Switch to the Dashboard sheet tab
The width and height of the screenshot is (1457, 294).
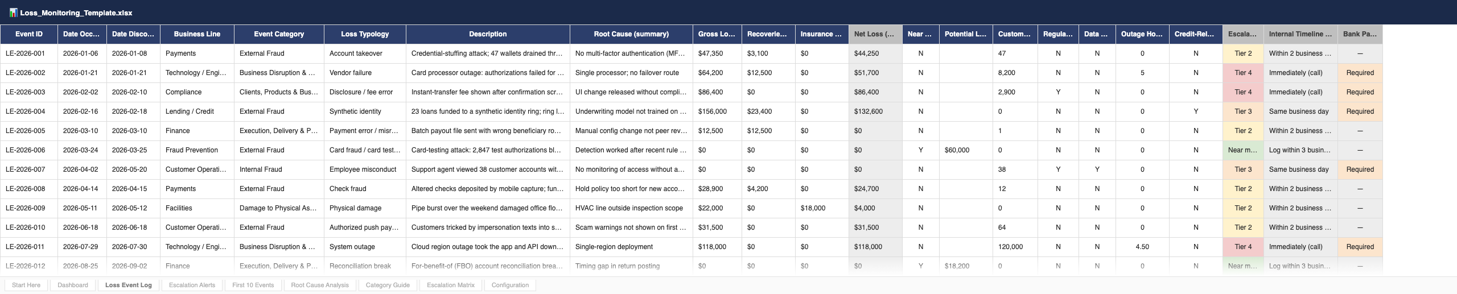tap(73, 285)
